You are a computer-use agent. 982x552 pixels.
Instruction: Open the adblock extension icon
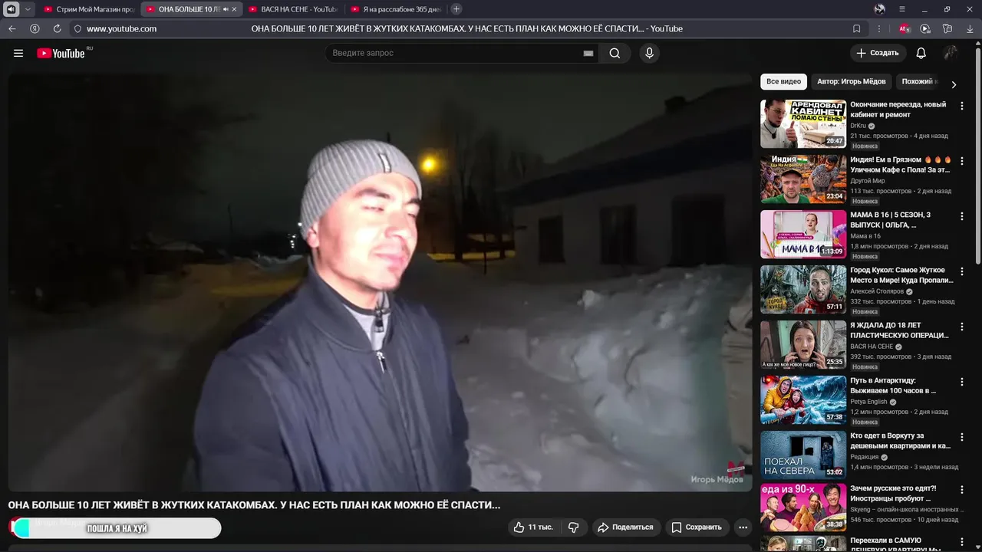click(x=905, y=28)
